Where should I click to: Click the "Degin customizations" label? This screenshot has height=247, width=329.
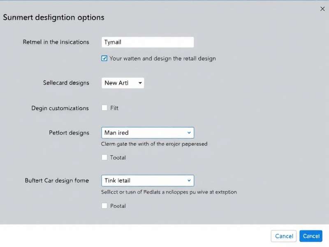pyautogui.click(x=60, y=108)
